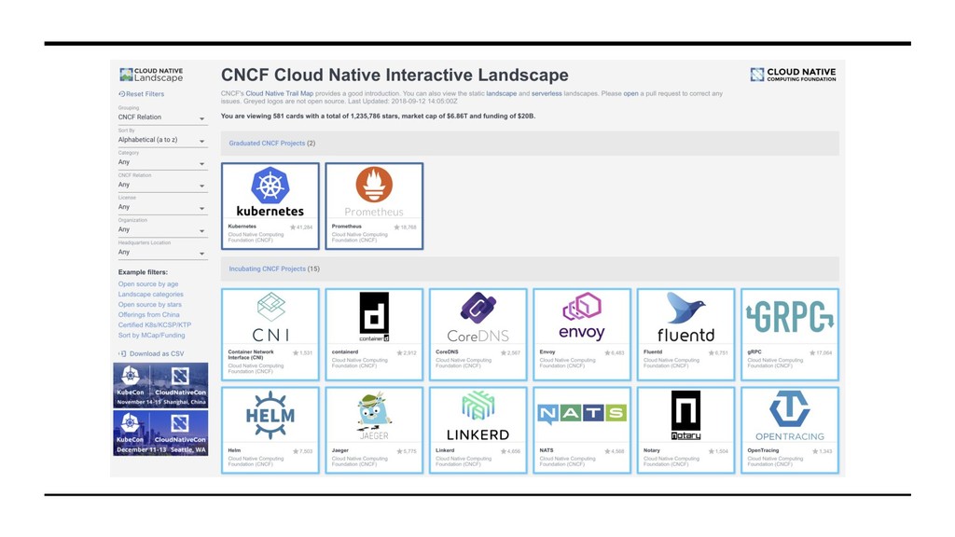Click the open pull request link

pyautogui.click(x=631, y=94)
